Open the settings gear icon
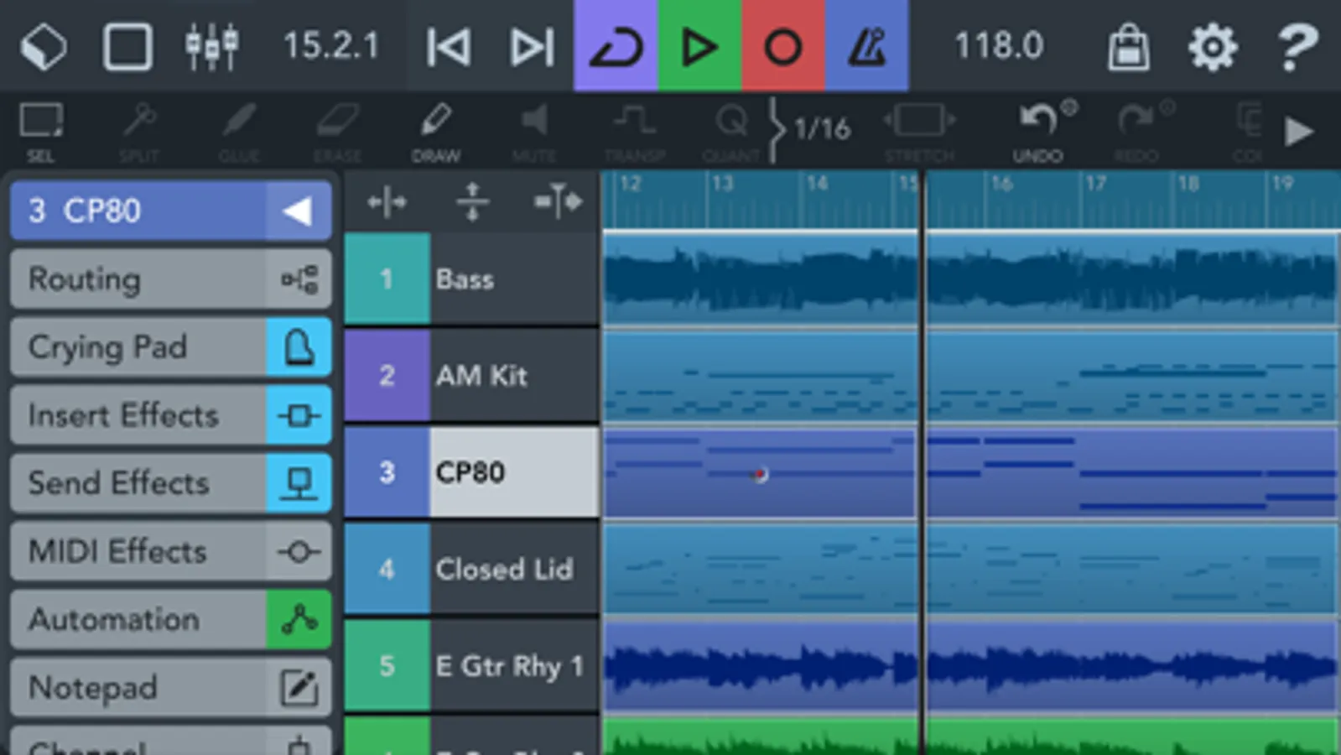Screen dimensions: 1341x755 click(1213, 46)
